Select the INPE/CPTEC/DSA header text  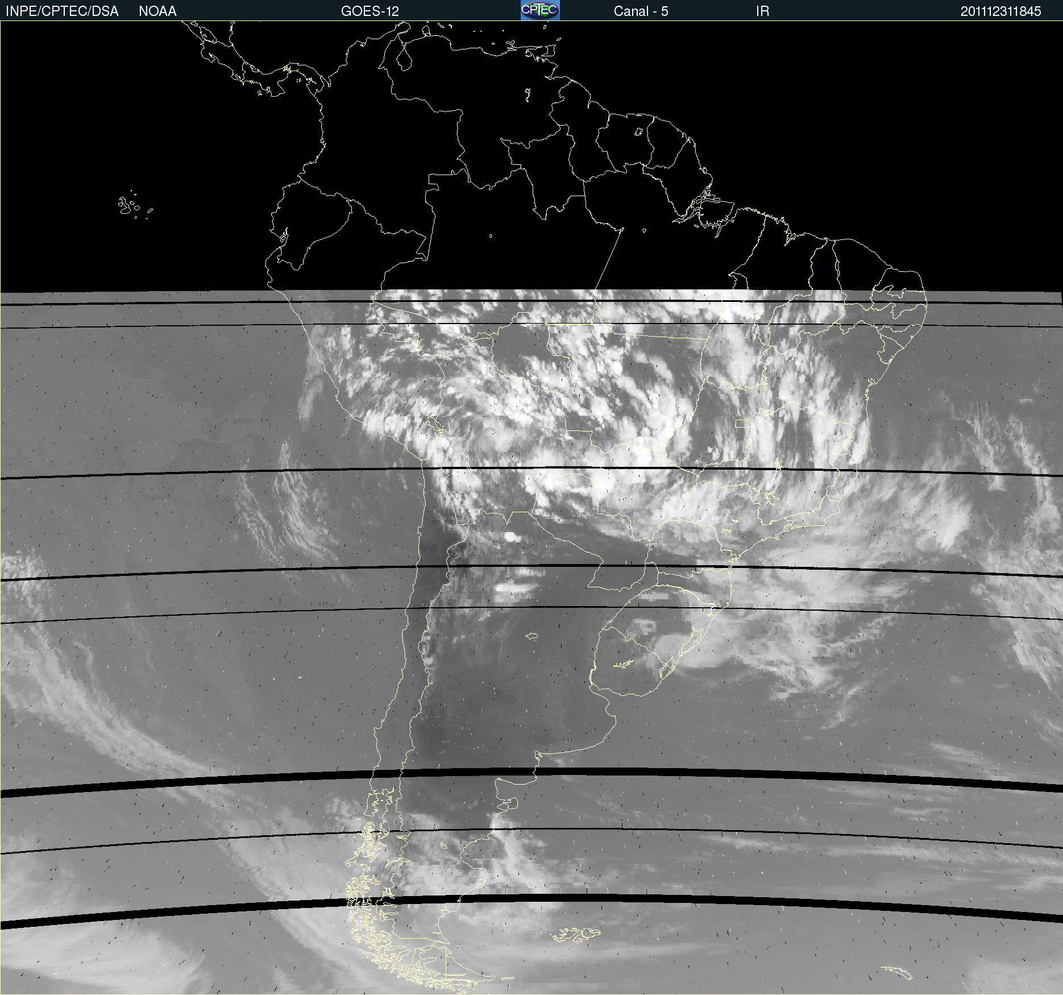pos(62,11)
